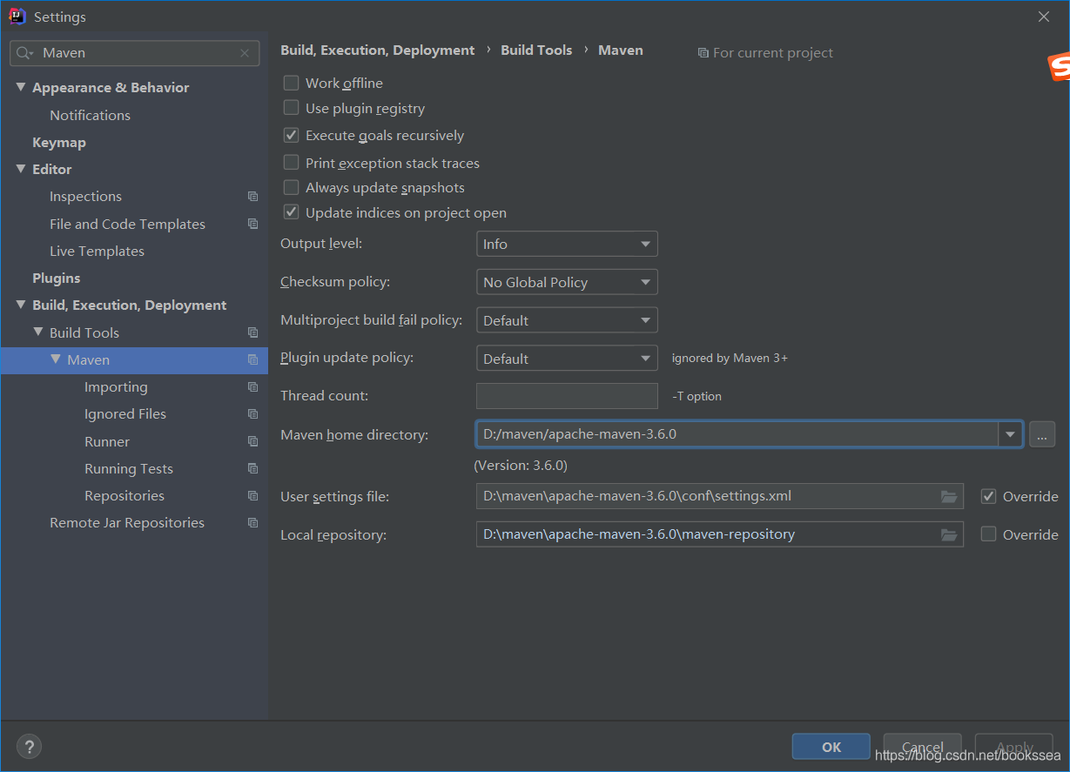Open the Checksum policy dropdown

(x=567, y=282)
